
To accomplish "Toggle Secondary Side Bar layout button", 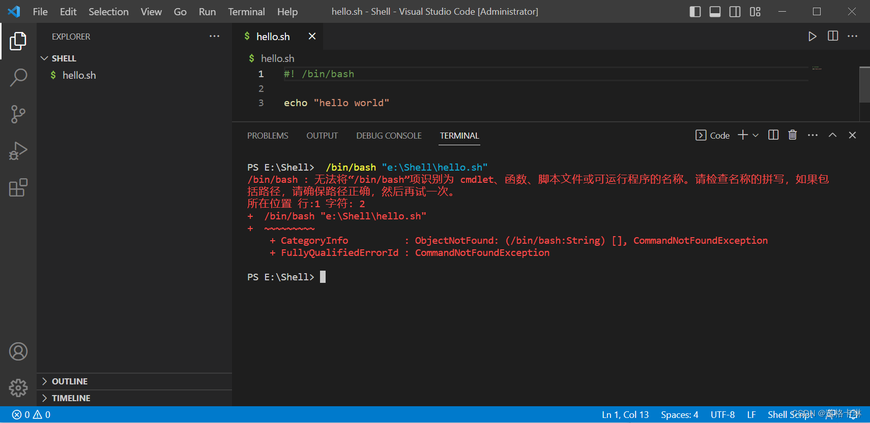I will (735, 12).
